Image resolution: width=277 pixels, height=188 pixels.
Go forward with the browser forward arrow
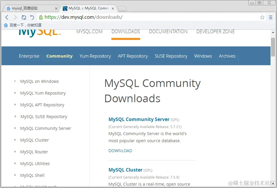pos(15,17)
